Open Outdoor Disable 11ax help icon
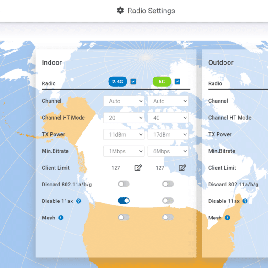Image resolution: width=268 pixels, height=268 pixels. 245,201
